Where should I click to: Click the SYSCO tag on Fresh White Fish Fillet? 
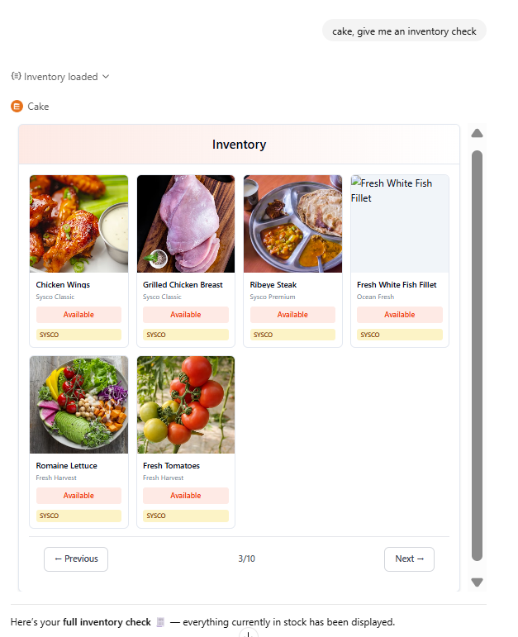tap(400, 335)
